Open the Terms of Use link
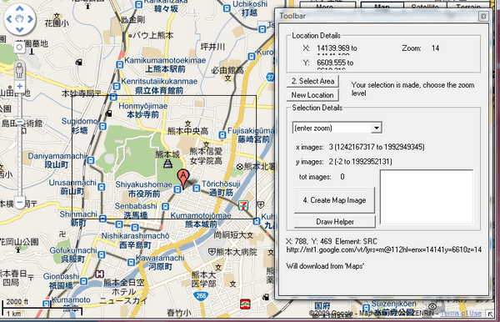Viewport: 500px width, 322px height. point(461,314)
